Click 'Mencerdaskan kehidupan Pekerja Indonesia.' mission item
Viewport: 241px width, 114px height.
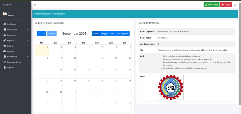(182, 56)
